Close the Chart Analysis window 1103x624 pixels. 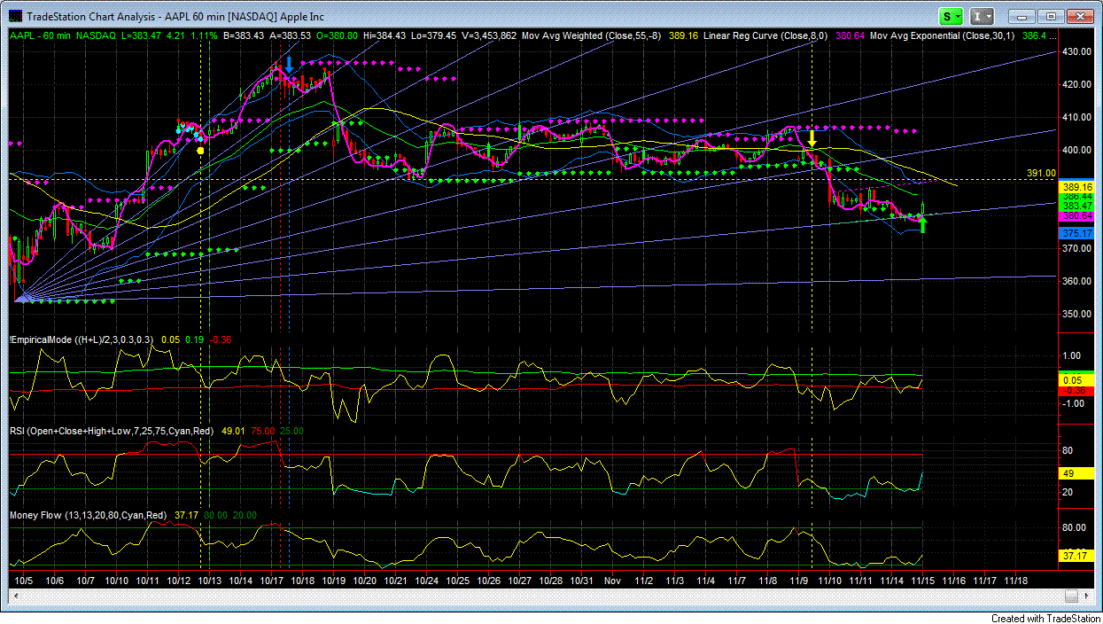pyautogui.click(x=1079, y=16)
